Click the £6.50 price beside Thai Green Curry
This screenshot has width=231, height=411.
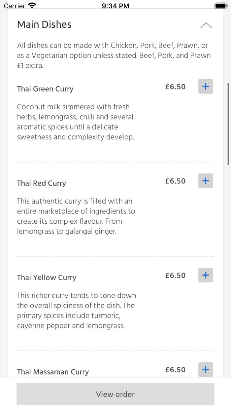(x=175, y=86)
